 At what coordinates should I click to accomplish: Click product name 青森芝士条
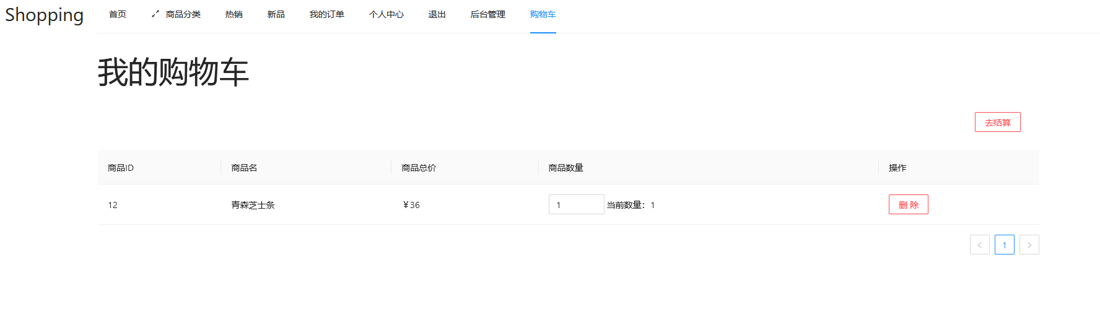[253, 205]
